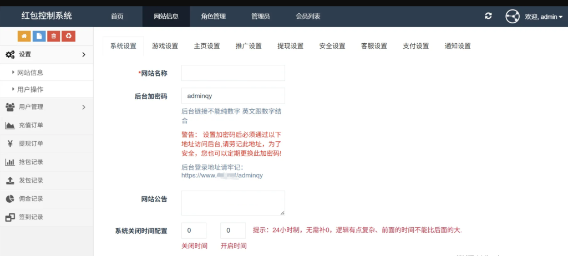Screen dimensions: 568x256
Task: Open 抢包记录 sidebar item
Action: [x=47, y=162]
